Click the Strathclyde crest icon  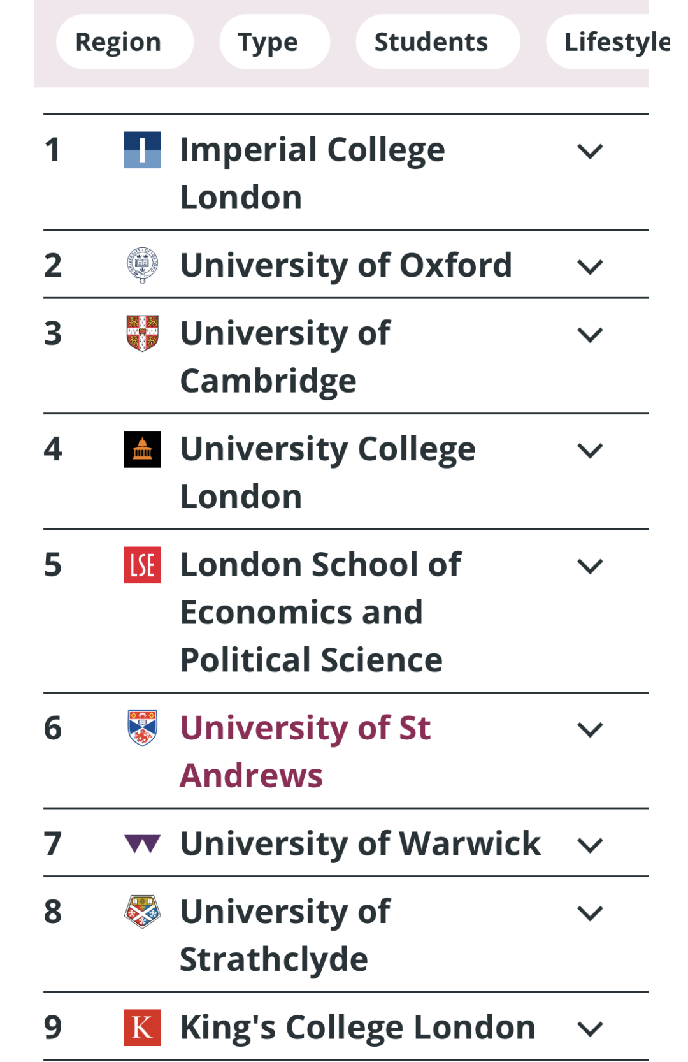(142, 912)
